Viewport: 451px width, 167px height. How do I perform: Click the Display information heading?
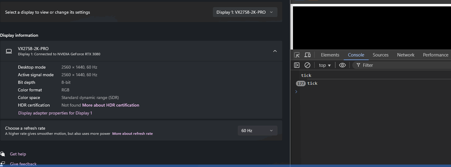(x=19, y=35)
